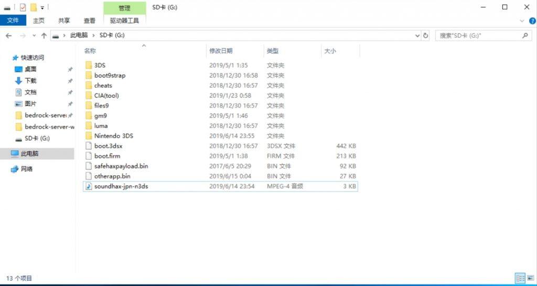This screenshot has height=286, width=537.
Task: Switch to large icons view layout
Action: pyautogui.click(x=530, y=279)
